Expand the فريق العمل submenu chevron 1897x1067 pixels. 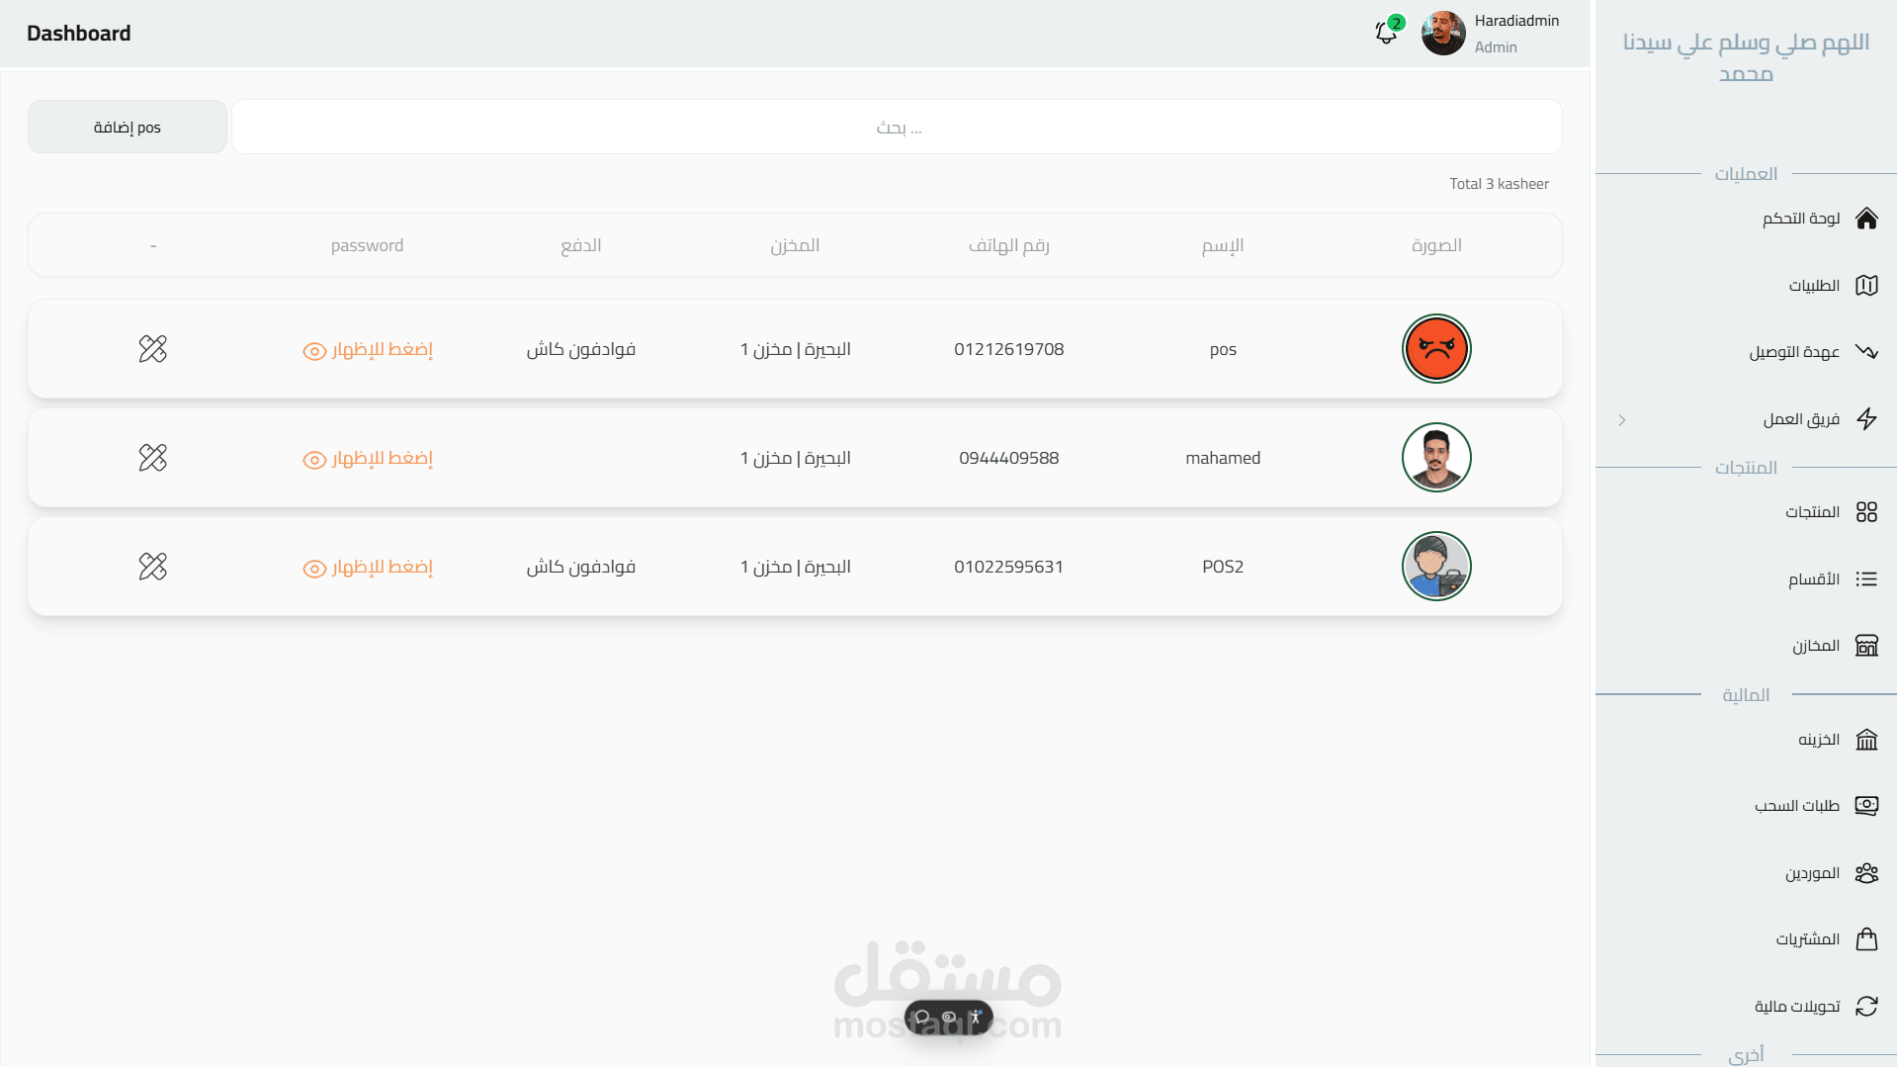click(x=1622, y=420)
